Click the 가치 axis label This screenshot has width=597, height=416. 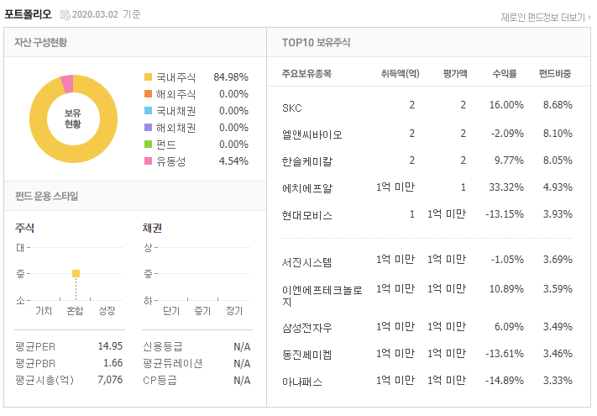(x=44, y=311)
